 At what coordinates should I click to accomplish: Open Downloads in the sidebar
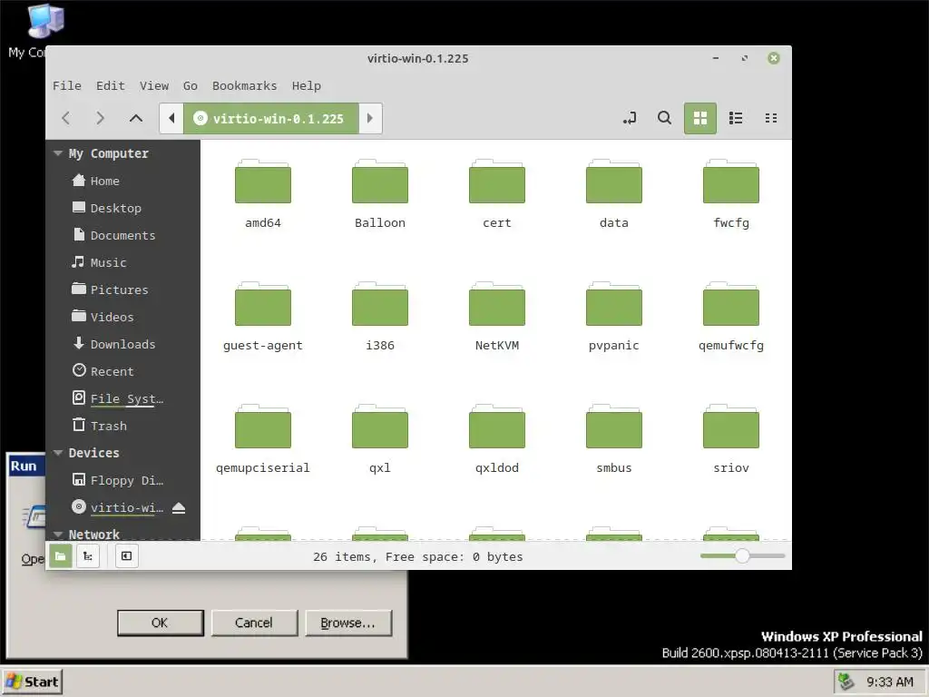[x=123, y=344]
